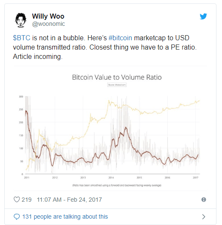Open the tweet info circle icon
222x225 pixels.
pos(204,200)
